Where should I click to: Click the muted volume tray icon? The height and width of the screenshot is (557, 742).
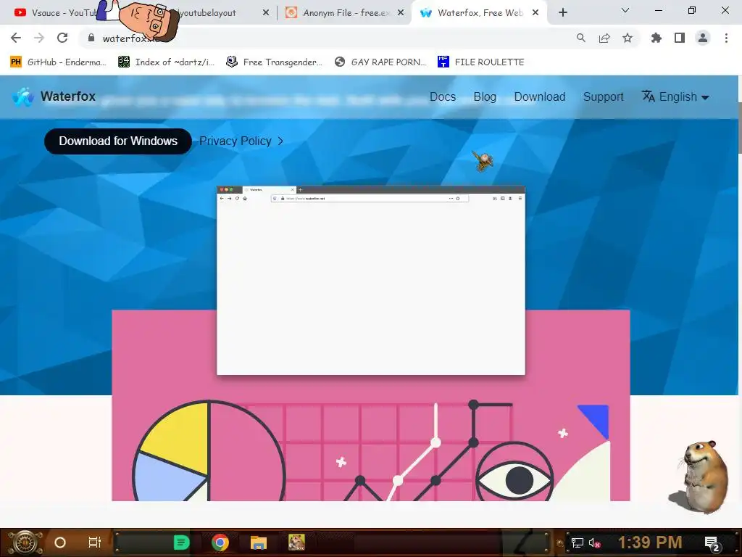(x=594, y=542)
